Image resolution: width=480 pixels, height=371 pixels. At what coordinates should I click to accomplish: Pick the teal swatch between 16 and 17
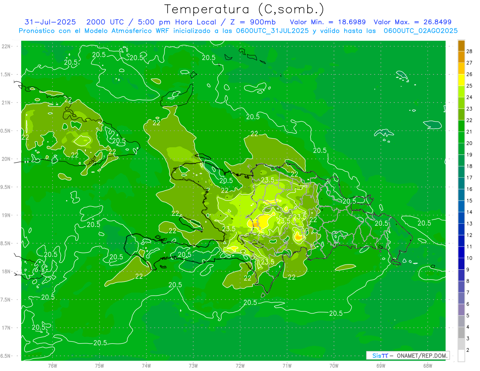point(462,183)
